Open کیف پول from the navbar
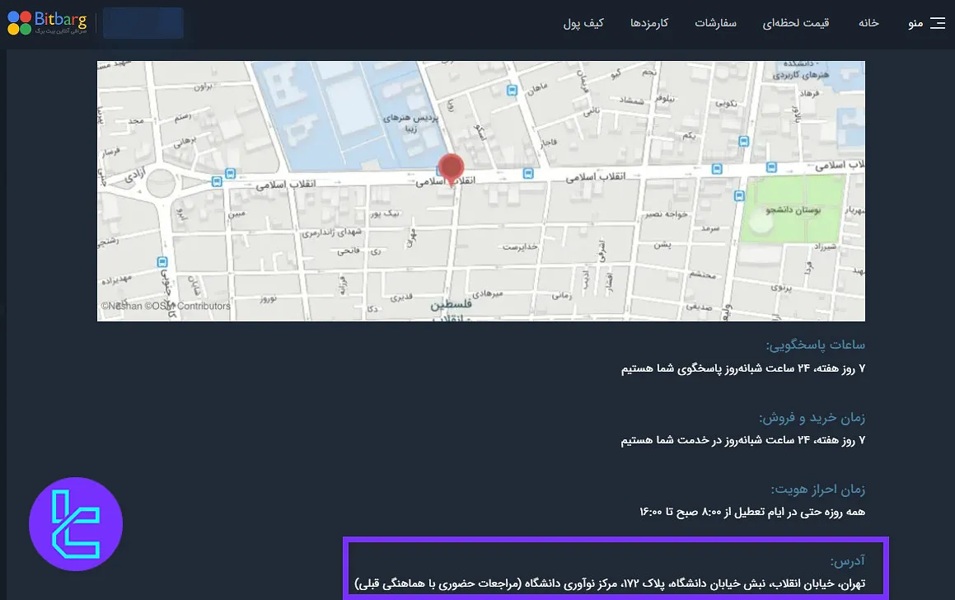 click(583, 23)
